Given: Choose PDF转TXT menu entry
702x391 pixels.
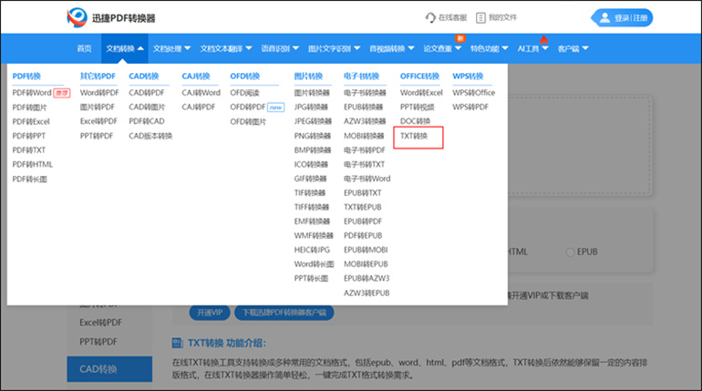Looking at the screenshot, I should pos(28,149).
